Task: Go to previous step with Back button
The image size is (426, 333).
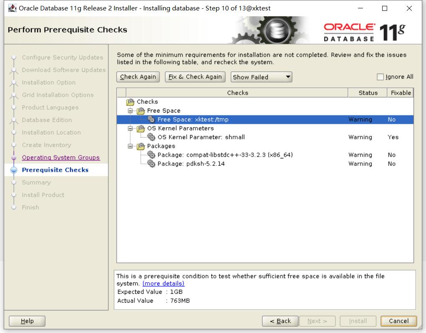Action: 280,321
